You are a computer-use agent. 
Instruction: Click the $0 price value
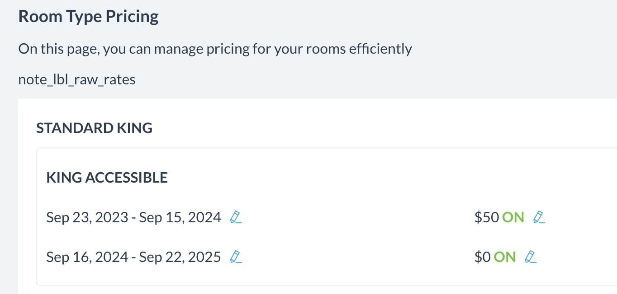[482, 257]
